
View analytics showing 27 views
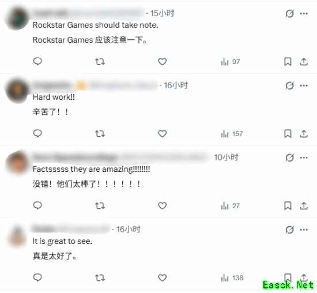(x=231, y=206)
